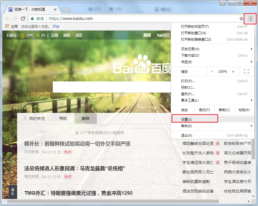258x206 pixels.
Task: Select 打开新的隐身窗口(I) menu item
Action: coord(213,40)
